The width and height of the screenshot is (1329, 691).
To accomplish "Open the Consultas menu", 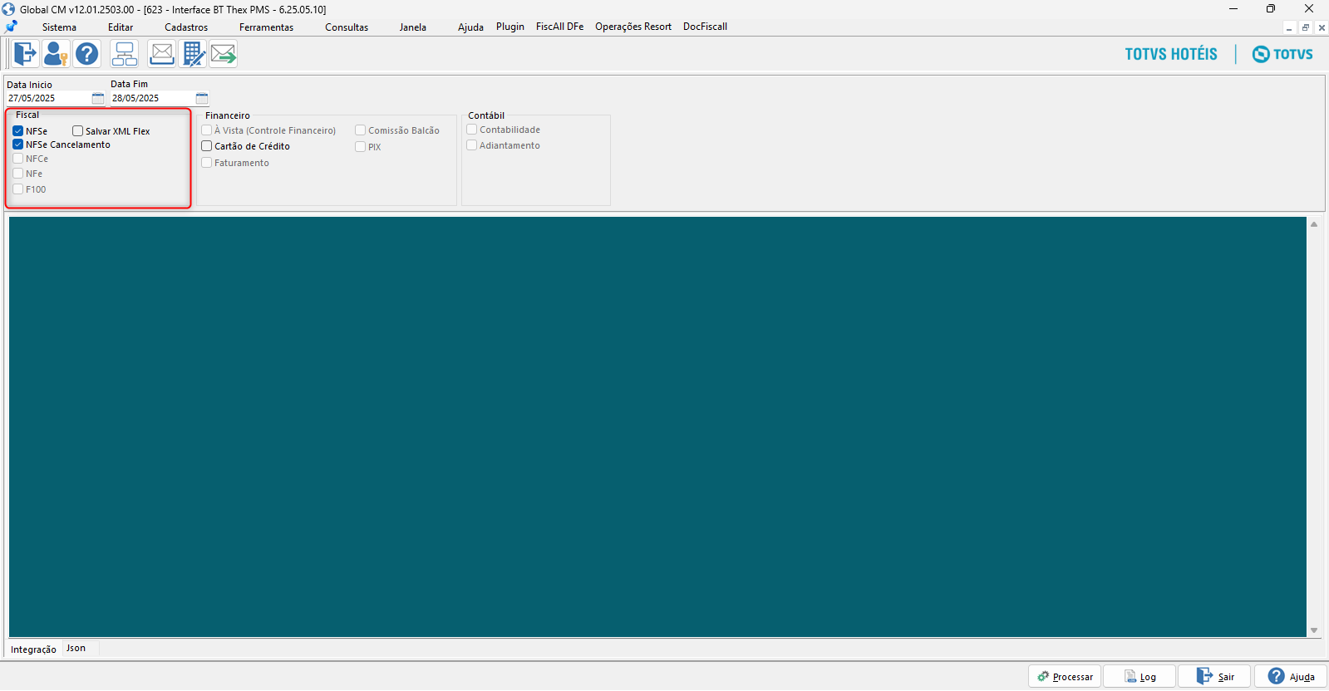I will click(x=347, y=27).
